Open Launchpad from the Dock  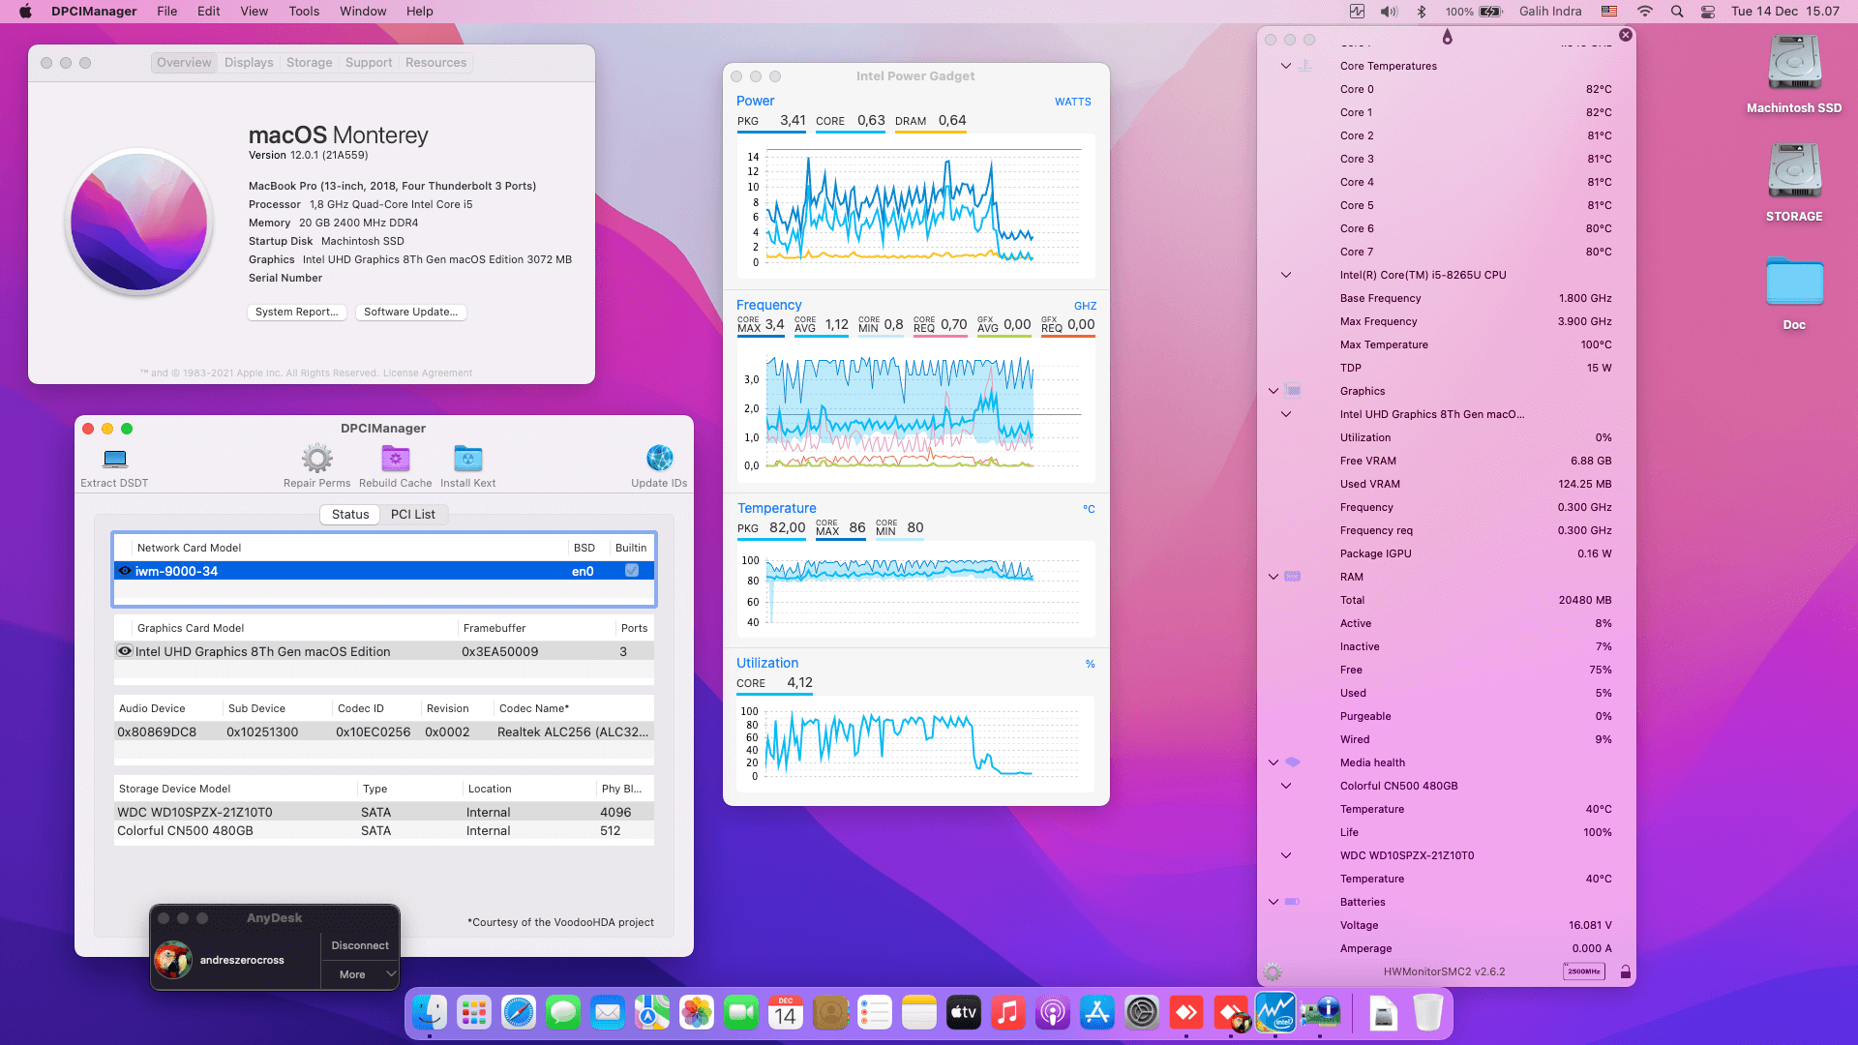[x=474, y=1013]
